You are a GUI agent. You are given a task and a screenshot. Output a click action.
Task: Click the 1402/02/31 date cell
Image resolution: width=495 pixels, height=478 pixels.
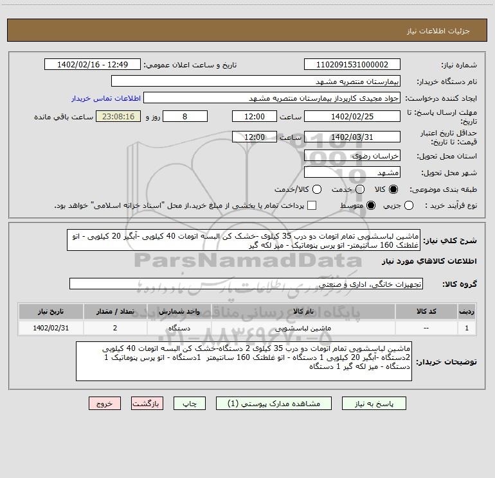(51, 328)
